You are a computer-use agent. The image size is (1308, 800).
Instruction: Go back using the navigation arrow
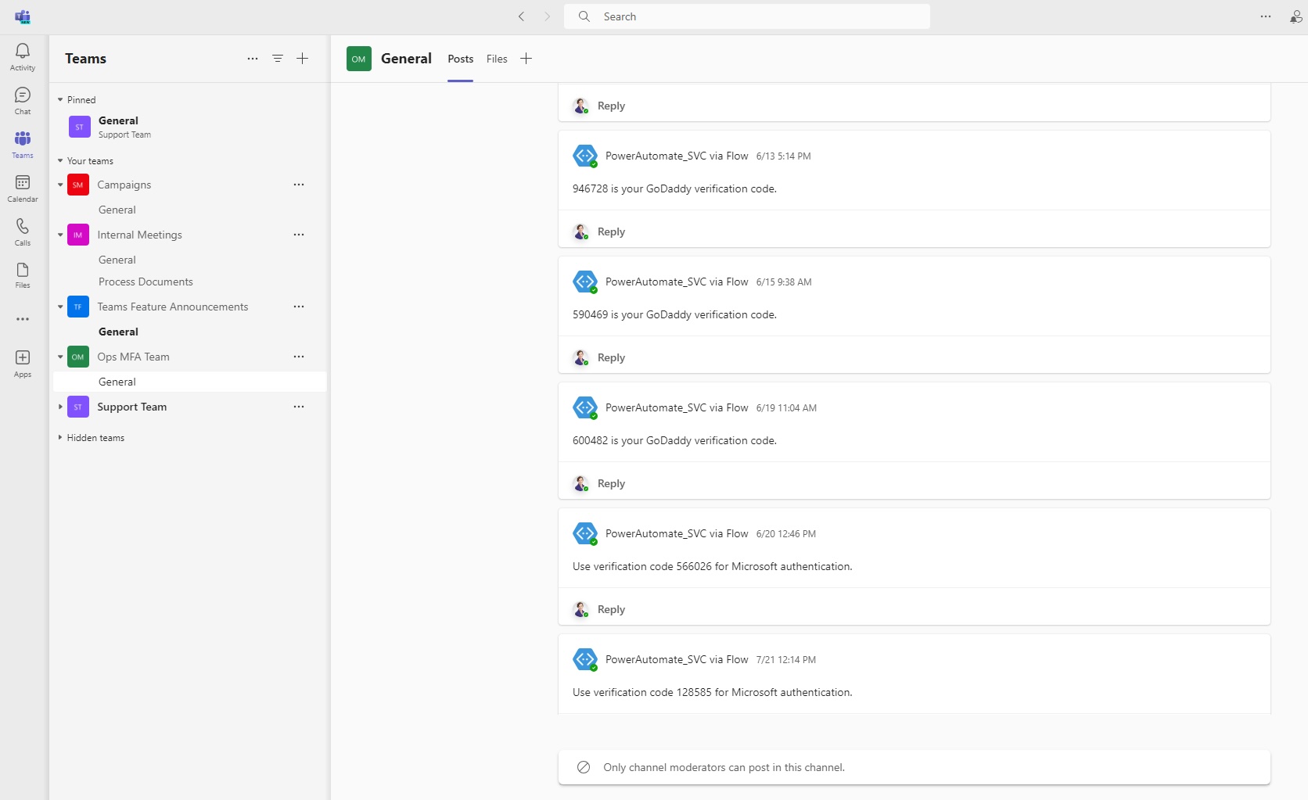(x=522, y=16)
